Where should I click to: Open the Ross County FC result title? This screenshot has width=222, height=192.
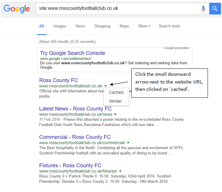[59, 80]
